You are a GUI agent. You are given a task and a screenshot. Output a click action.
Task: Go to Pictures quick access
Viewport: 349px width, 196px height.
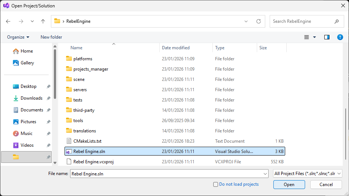pyautogui.click(x=24, y=122)
